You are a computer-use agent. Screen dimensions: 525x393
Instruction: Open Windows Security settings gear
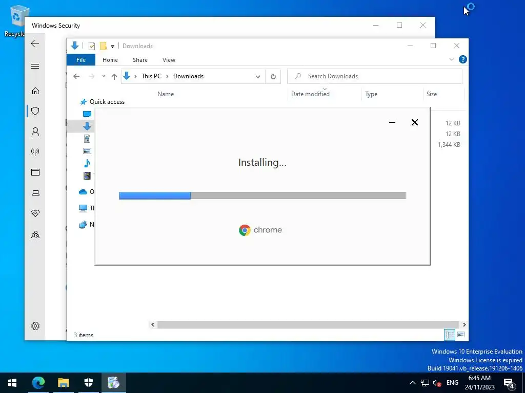point(35,326)
